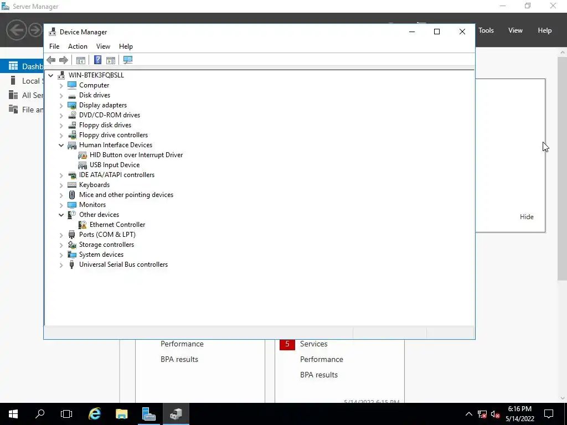
Task: Open the Performance link in left tile
Action: pos(182,344)
